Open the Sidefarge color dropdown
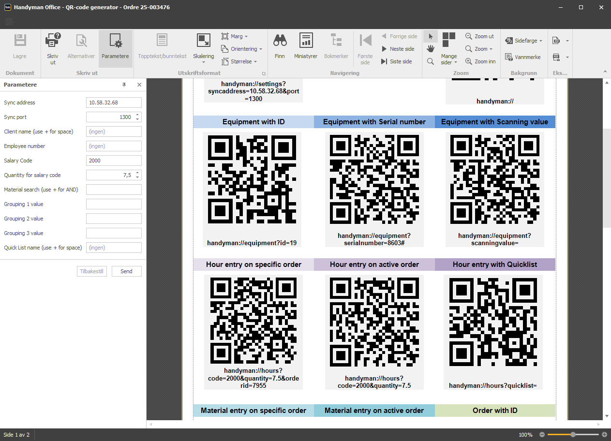 pyautogui.click(x=523, y=41)
